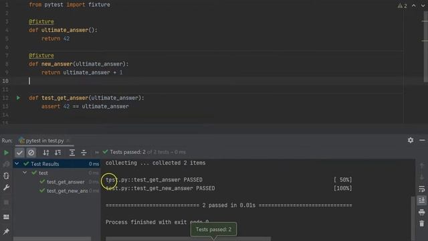Jump to previous highlighted problem
The image size is (428, 241).
[x=414, y=6]
